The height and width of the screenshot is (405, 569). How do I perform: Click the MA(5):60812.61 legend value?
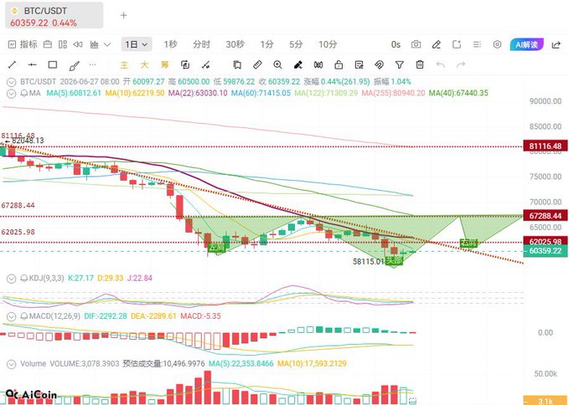74,93
